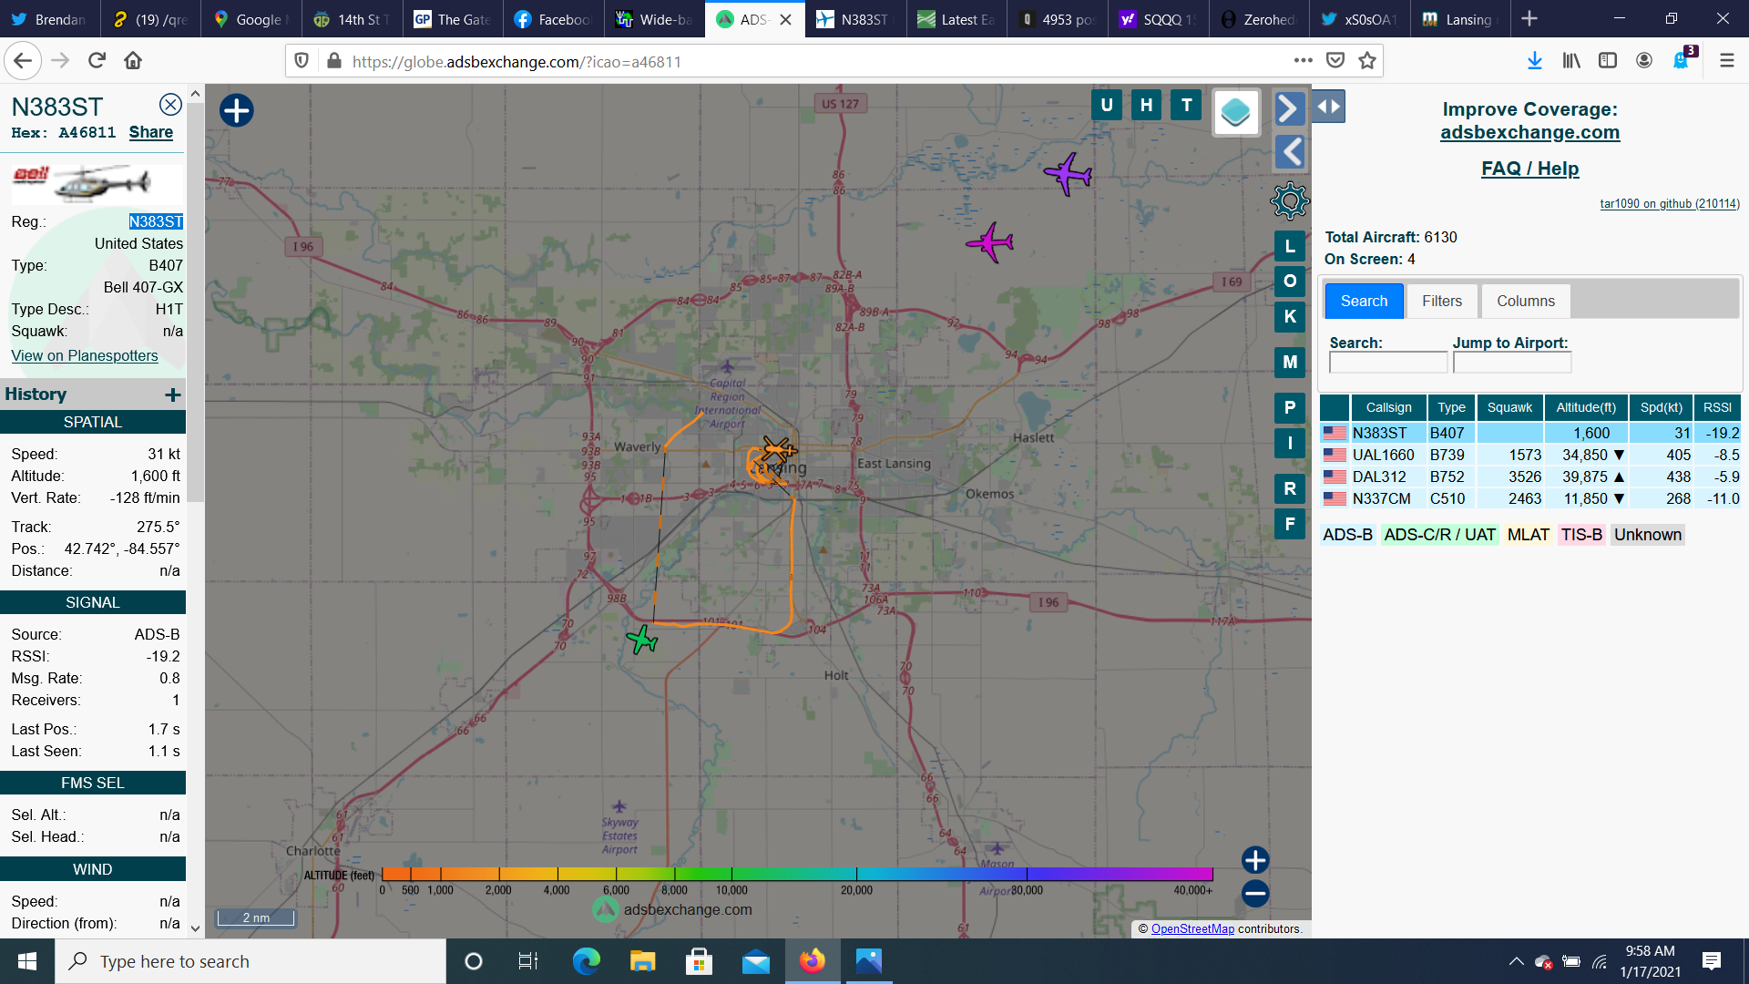Switch to the N383ST browser tab
The image size is (1749, 984).
click(854, 19)
